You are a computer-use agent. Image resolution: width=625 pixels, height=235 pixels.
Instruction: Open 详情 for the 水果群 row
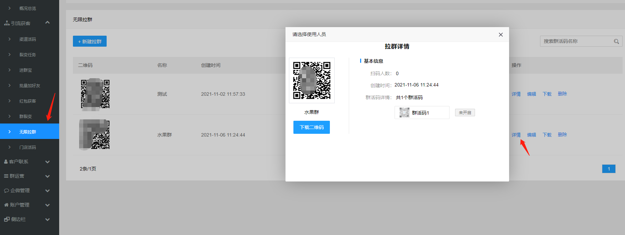point(516,135)
